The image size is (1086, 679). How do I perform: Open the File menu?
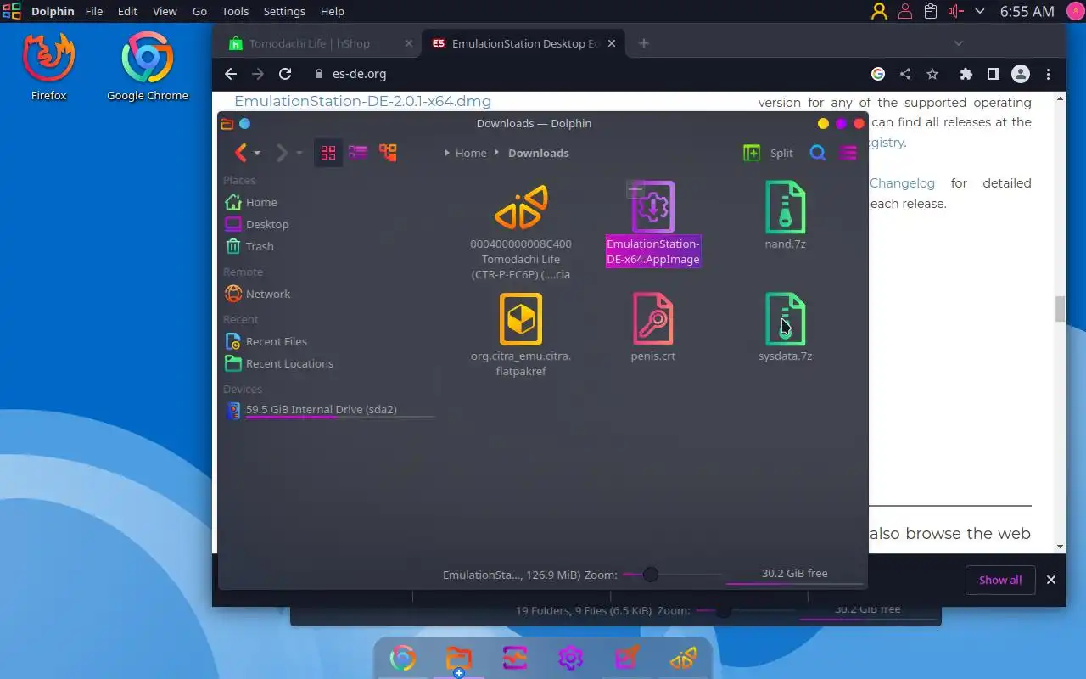click(94, 11)
